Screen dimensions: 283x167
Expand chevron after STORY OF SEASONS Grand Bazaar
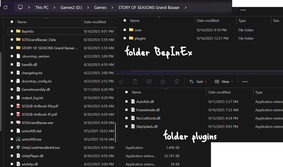186,8
